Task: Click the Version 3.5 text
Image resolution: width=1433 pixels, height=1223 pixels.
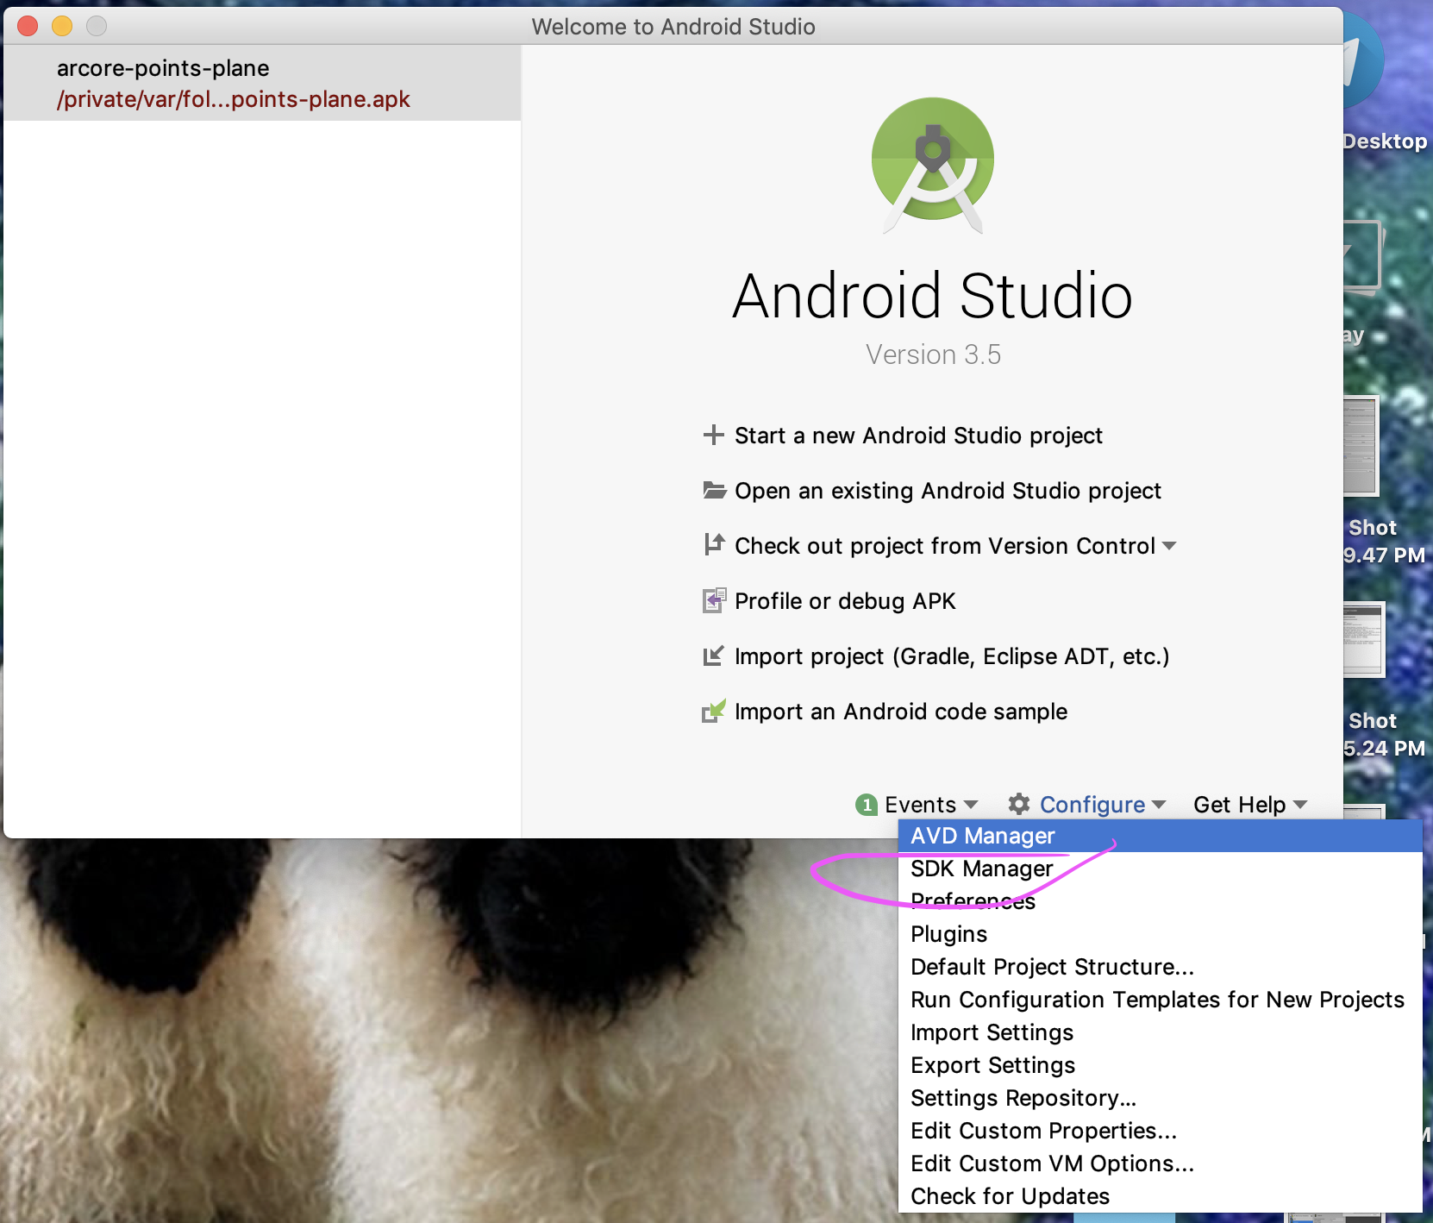Action: point(933,354)
